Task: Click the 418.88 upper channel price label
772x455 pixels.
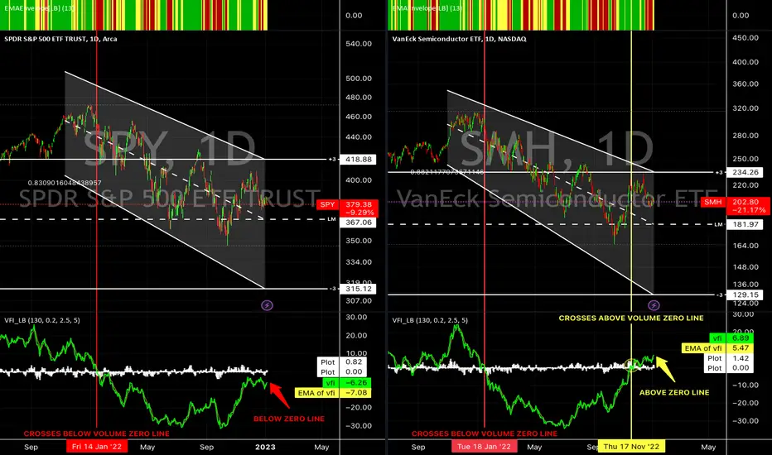Action: 359,160
